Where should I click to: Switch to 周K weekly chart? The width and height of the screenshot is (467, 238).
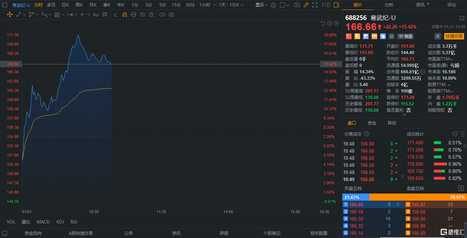79,5
